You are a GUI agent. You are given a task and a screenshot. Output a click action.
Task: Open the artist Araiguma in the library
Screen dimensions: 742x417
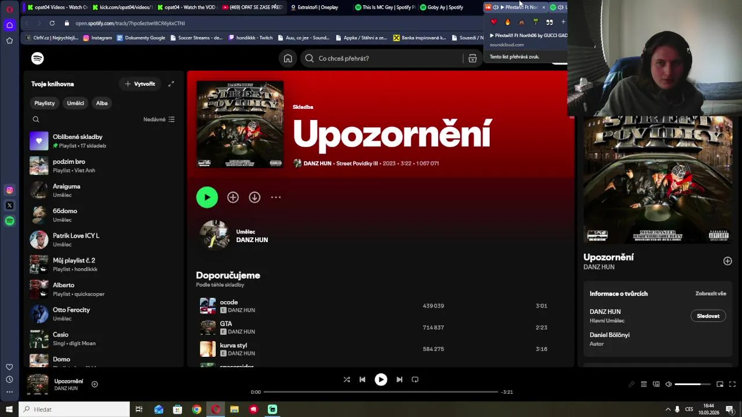pyautogui.click(x=103, y=190)
